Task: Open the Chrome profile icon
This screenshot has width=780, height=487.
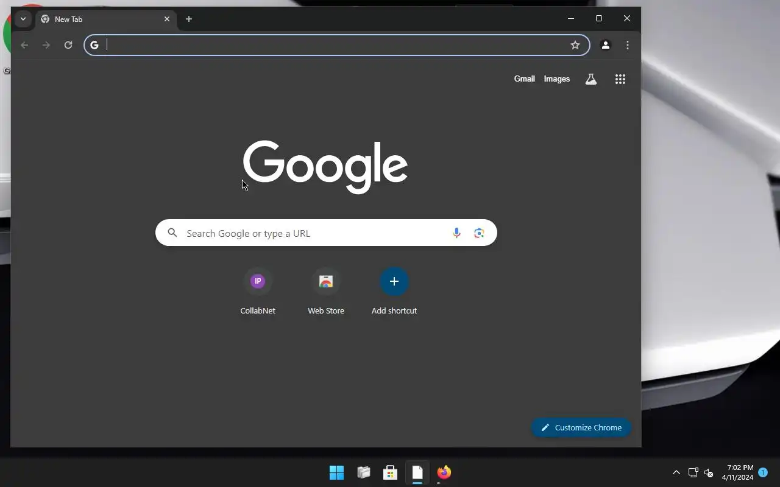Action: click(605, 45)
